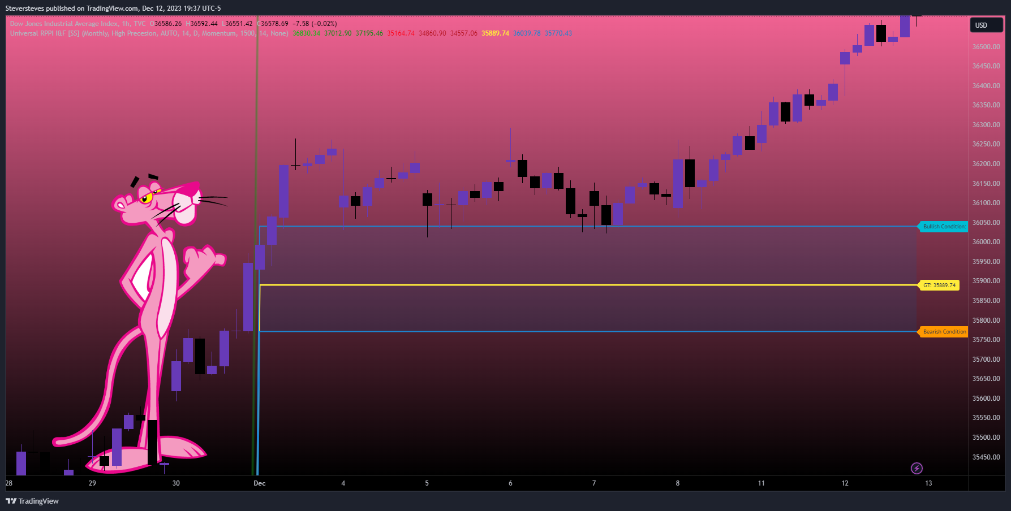Open the USD currency selector
The image size is (1011, 511).
tap(987, 25)
